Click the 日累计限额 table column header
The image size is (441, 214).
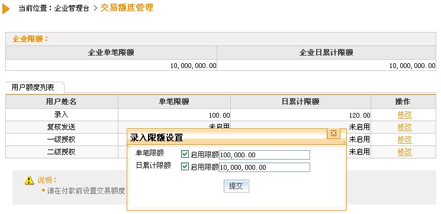300,102
